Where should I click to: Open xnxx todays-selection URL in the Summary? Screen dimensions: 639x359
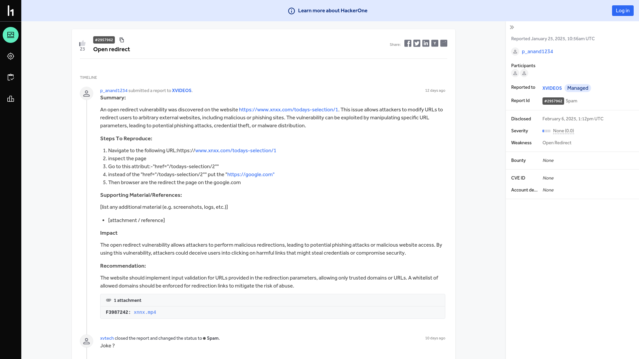click(289, 110)
